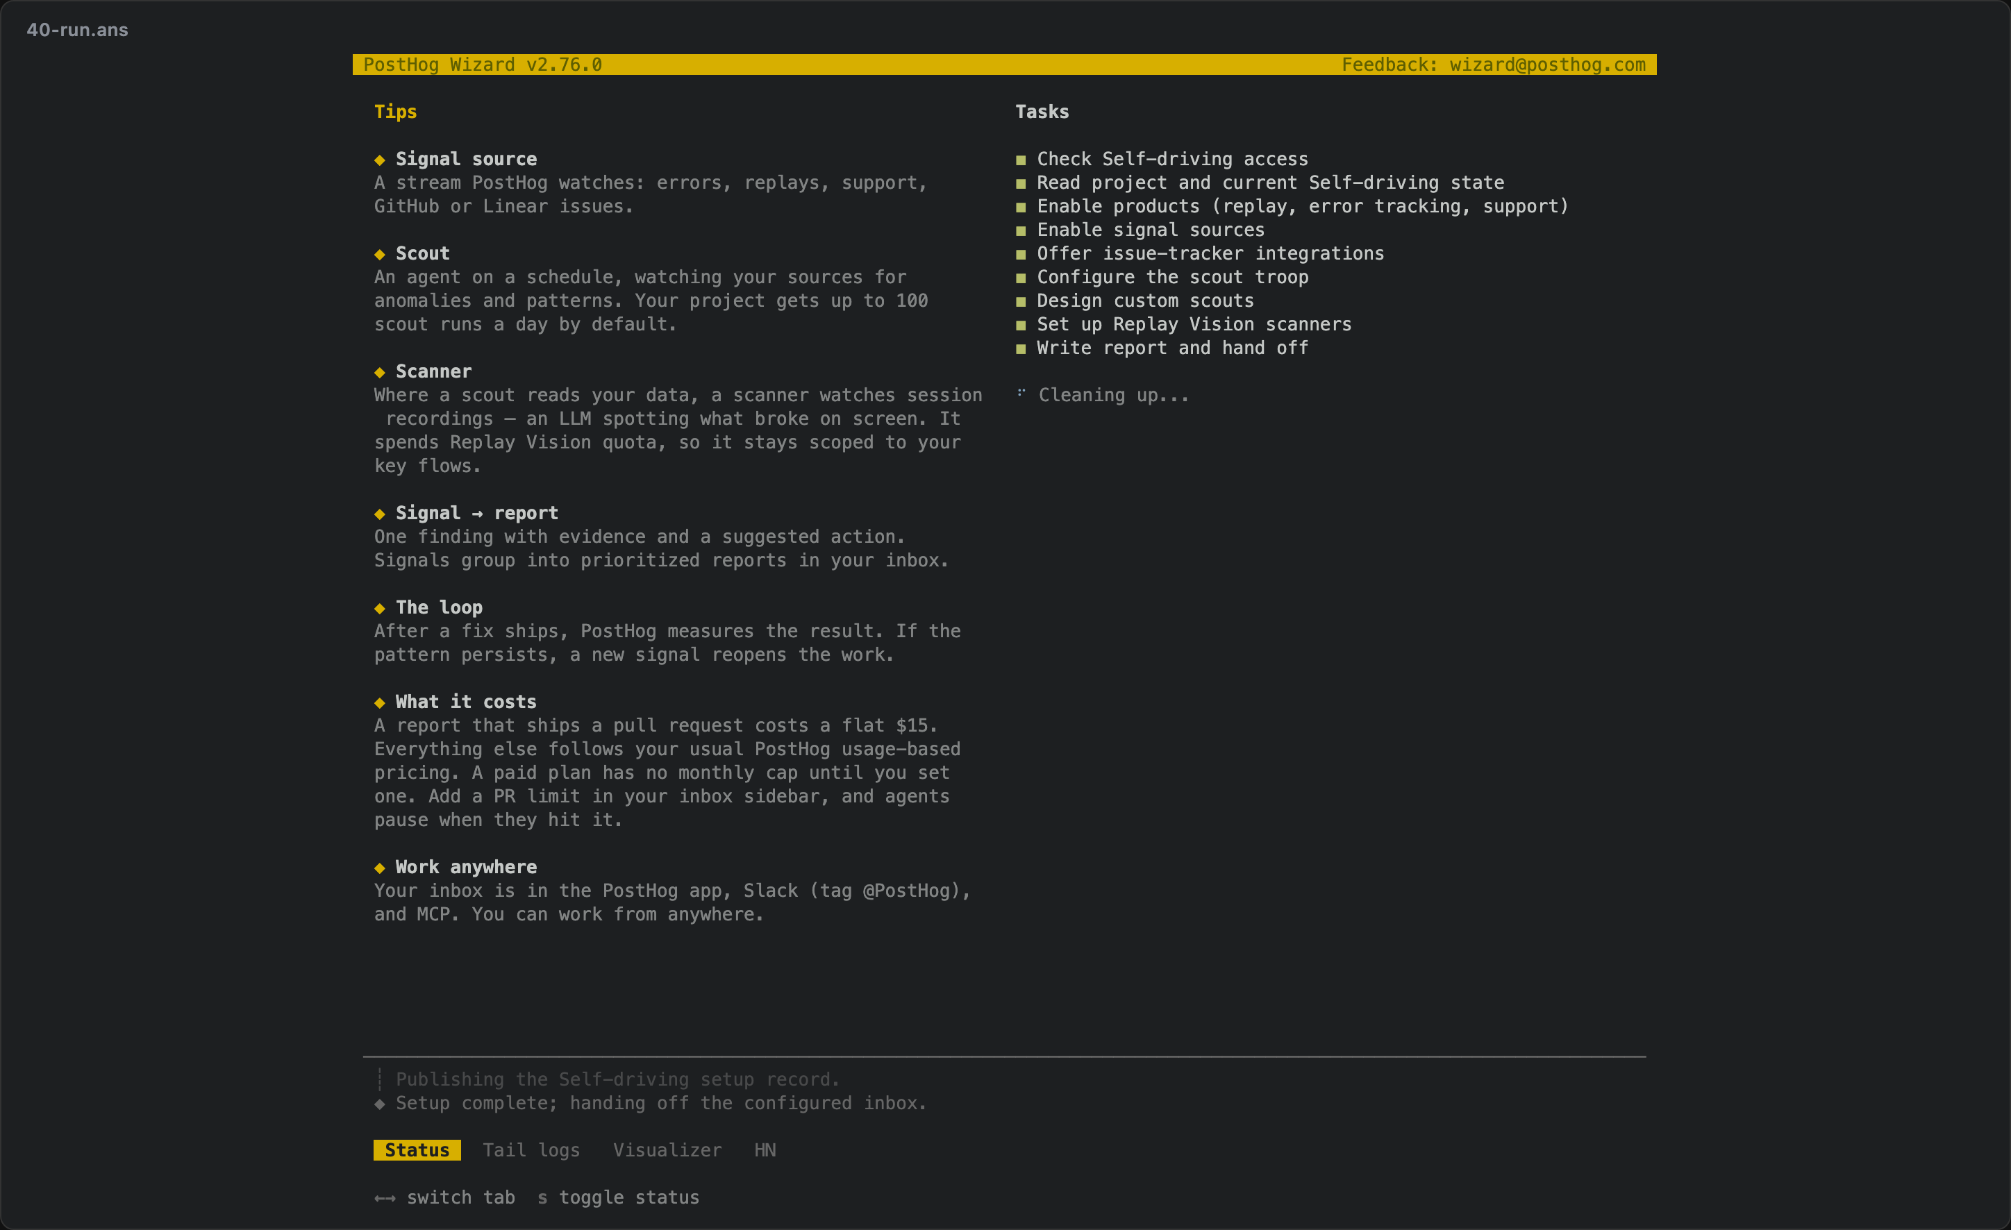The width and height of the screenshot is (2011, 1230).
Task: Click the PostHog Wizard v2.76.0 title
Action: pos(483,65)
